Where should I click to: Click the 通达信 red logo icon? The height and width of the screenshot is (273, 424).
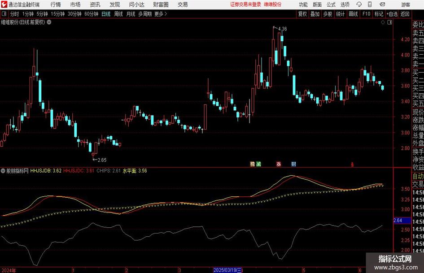click(4, 4)
